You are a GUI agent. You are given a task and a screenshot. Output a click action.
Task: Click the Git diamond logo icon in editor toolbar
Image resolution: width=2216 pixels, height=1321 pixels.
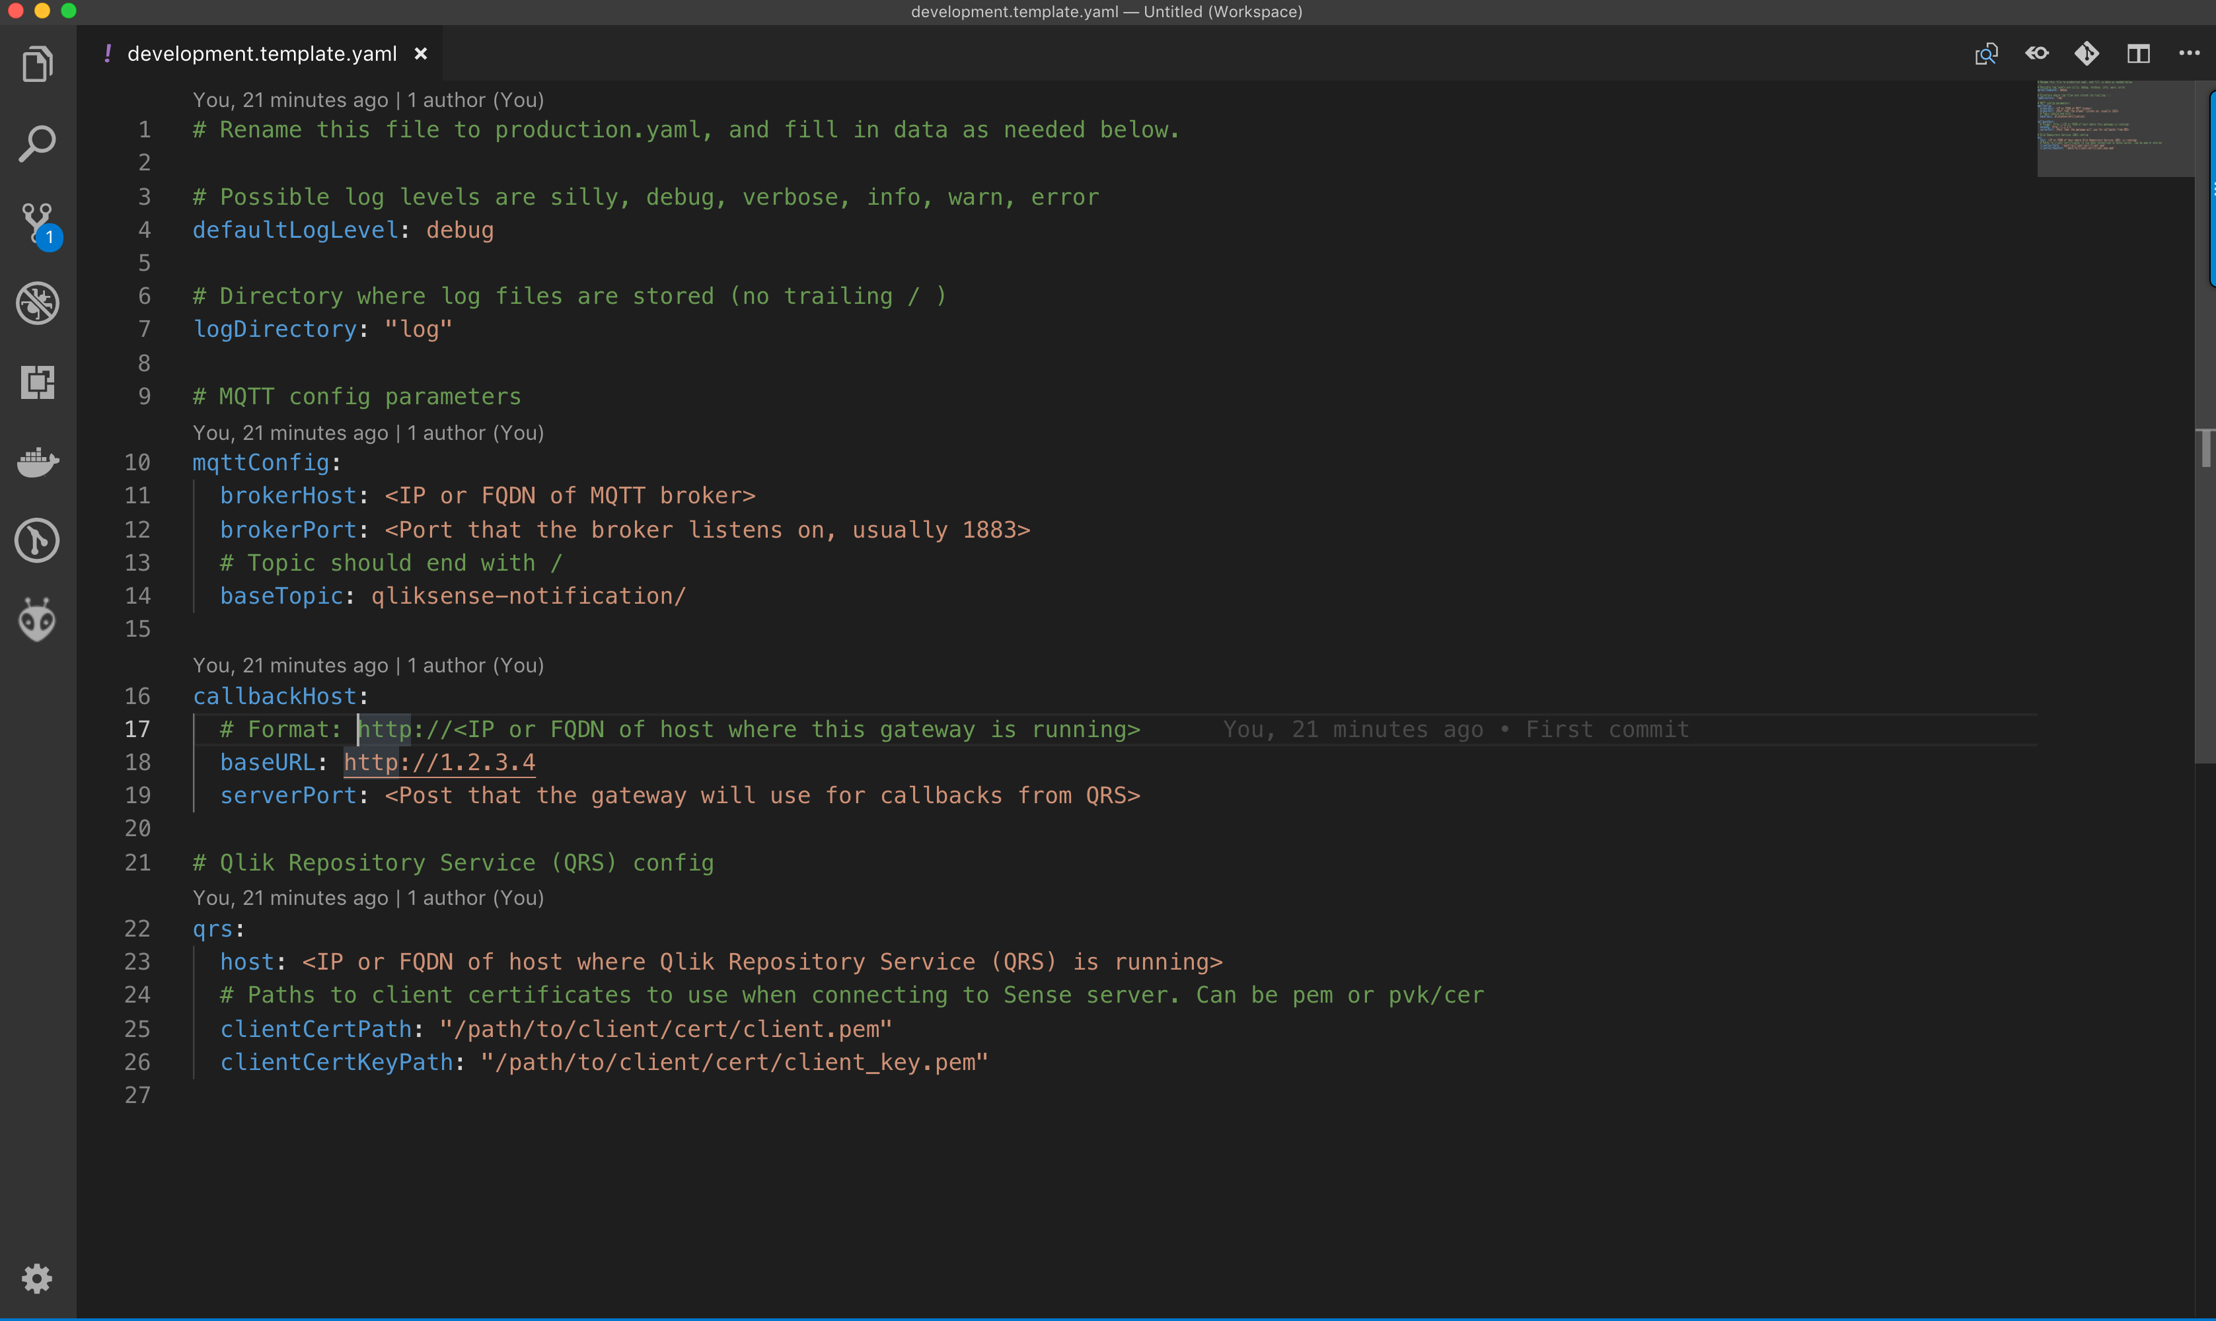(x=2087, y=54)
